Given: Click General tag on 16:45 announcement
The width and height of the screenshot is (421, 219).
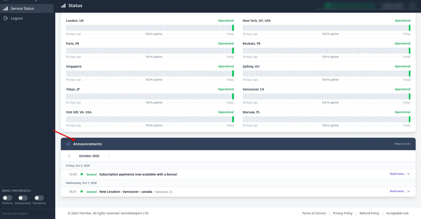Looking at the screenshot, I should (92, 175).
